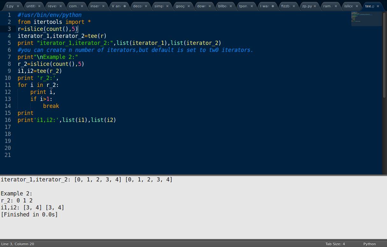Close the decor tab
The image size is (387, 247).
pyautogui.click(x=146, y=6)
